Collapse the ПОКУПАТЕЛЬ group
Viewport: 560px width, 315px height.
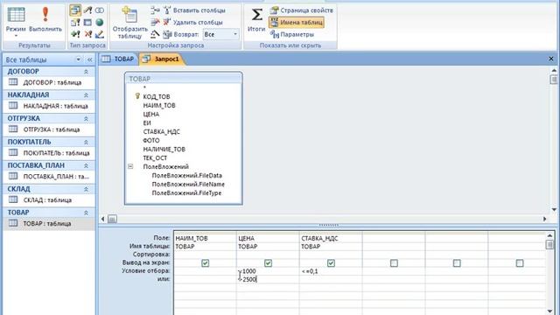[x=86, y=142]
